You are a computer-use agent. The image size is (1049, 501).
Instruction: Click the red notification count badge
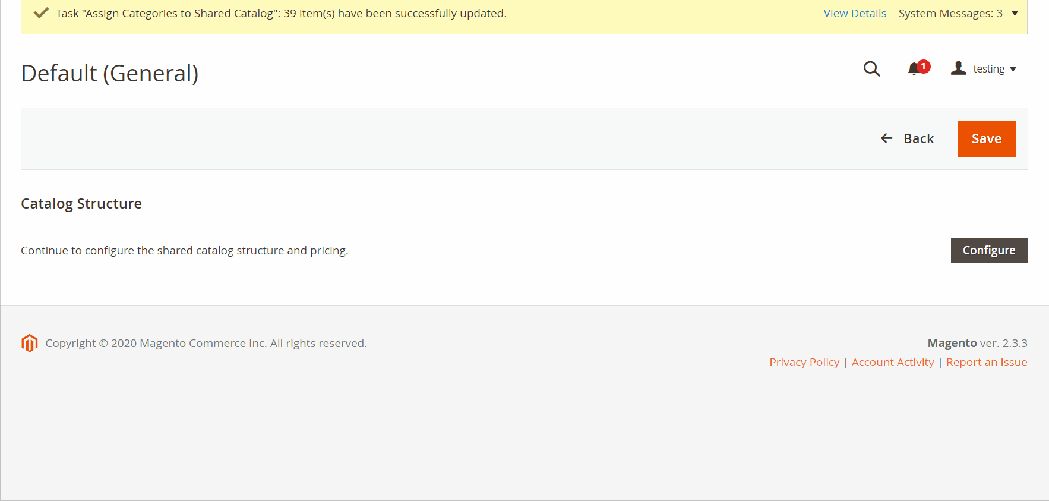pyautogui.click(x=924, y=66)
